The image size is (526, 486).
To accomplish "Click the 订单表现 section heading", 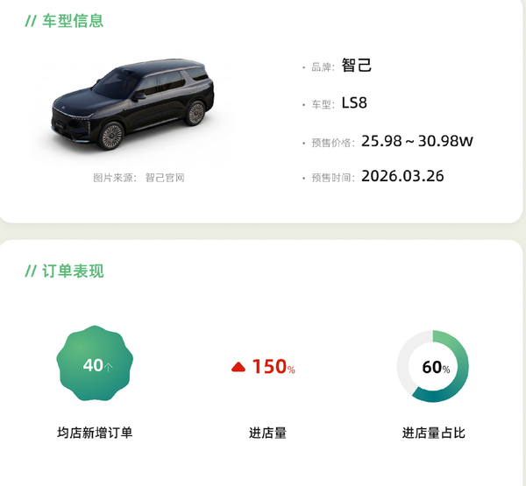I will 73,271.
